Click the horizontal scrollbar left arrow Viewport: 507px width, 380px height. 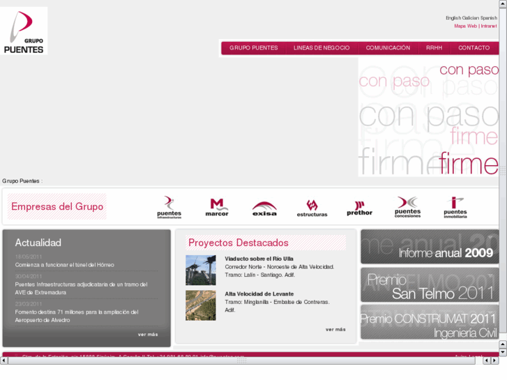3,360
